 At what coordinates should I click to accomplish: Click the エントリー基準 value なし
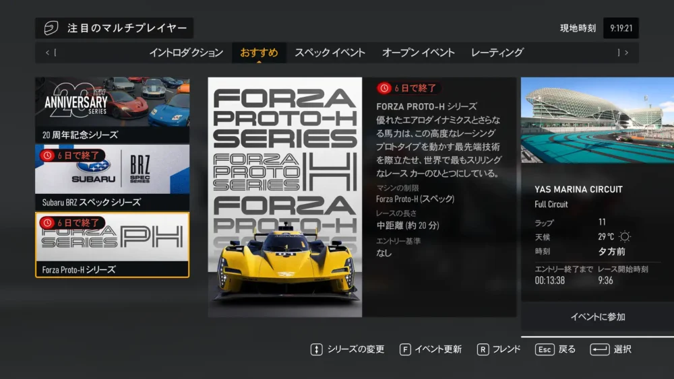(x=384, y=253)
